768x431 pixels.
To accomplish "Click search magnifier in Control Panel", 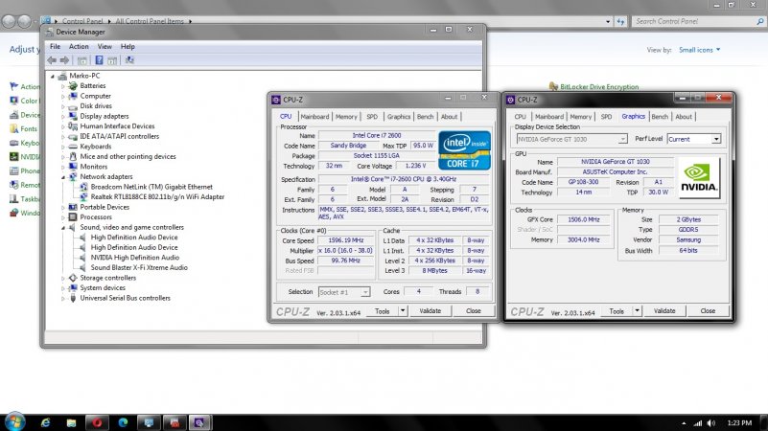I will tap(759, 21).
